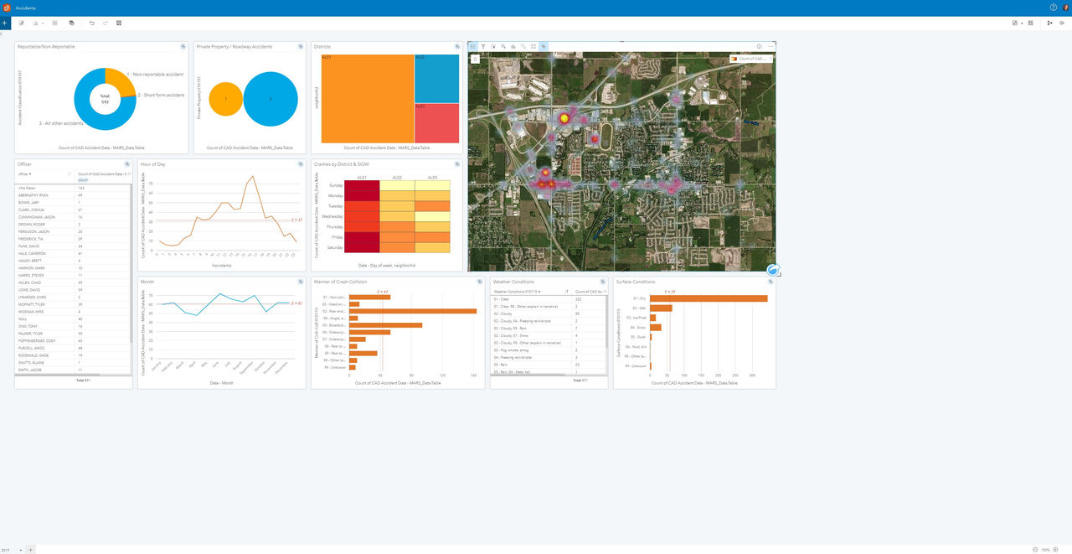Click the user profile avatar in the header
The width and height of the screenshot is (1072, 554).
(1065, 7)
